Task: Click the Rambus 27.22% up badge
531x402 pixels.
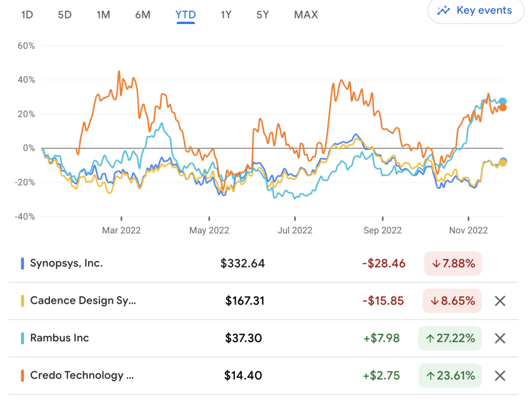Action: (450, 338)
